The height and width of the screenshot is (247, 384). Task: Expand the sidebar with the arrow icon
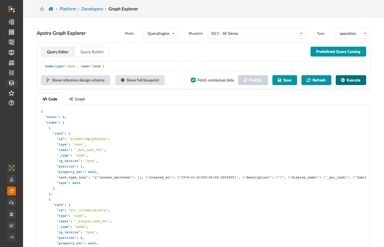coord(12,237)
